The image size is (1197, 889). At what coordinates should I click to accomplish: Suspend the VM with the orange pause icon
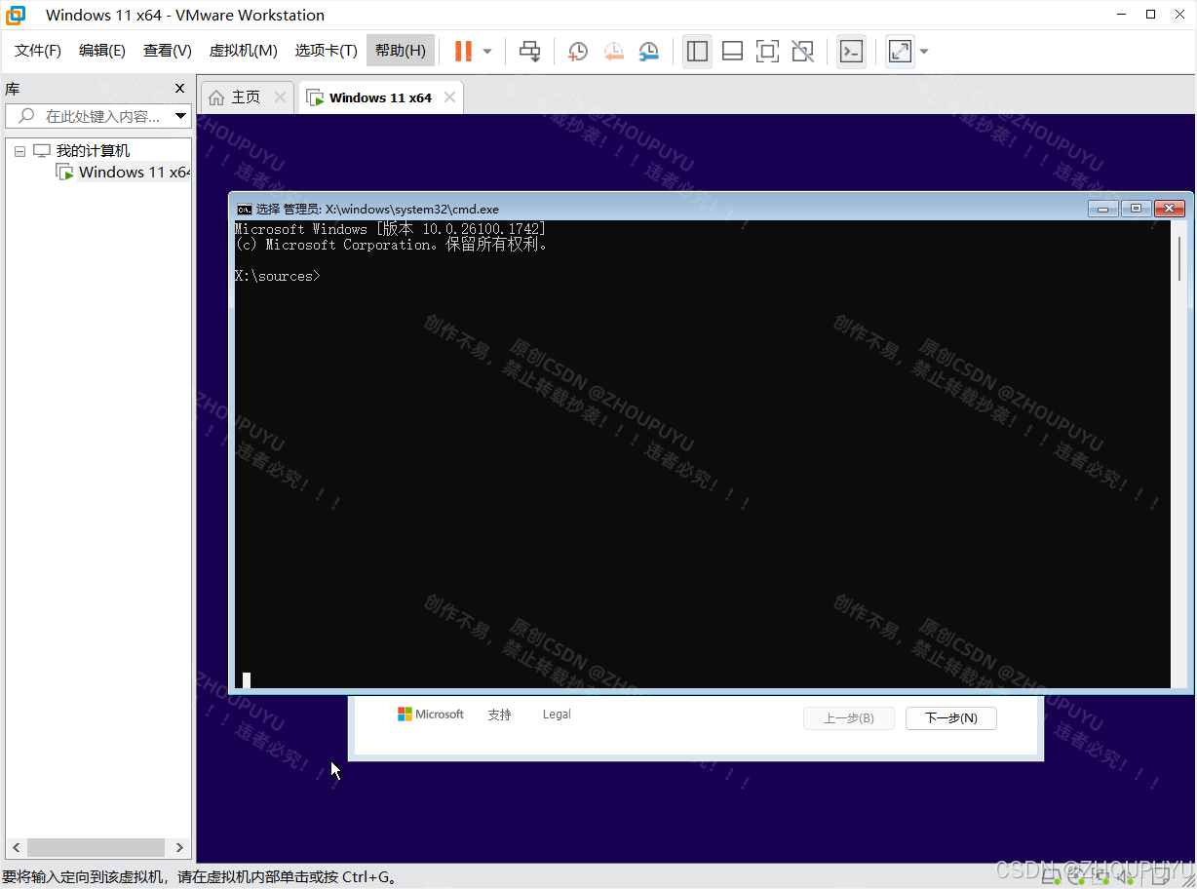point(463,51)
